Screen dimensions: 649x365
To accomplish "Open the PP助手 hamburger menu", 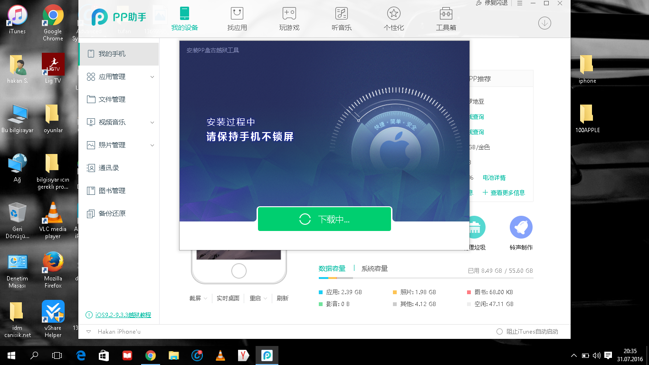I will click(x=520, y=3).
